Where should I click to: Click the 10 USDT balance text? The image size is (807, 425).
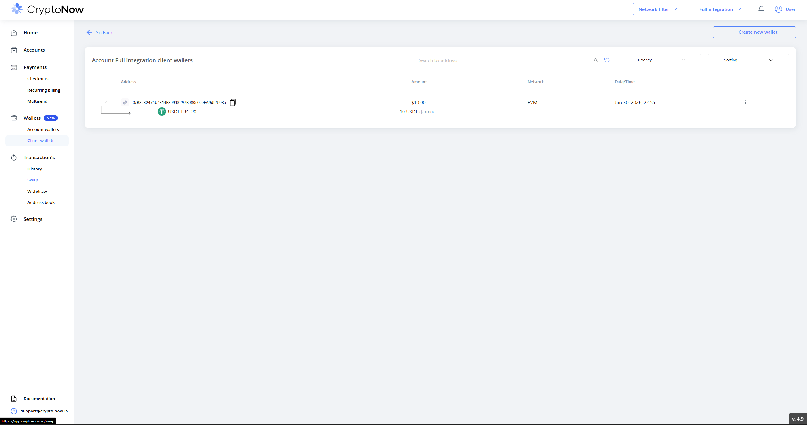[409, 112]
